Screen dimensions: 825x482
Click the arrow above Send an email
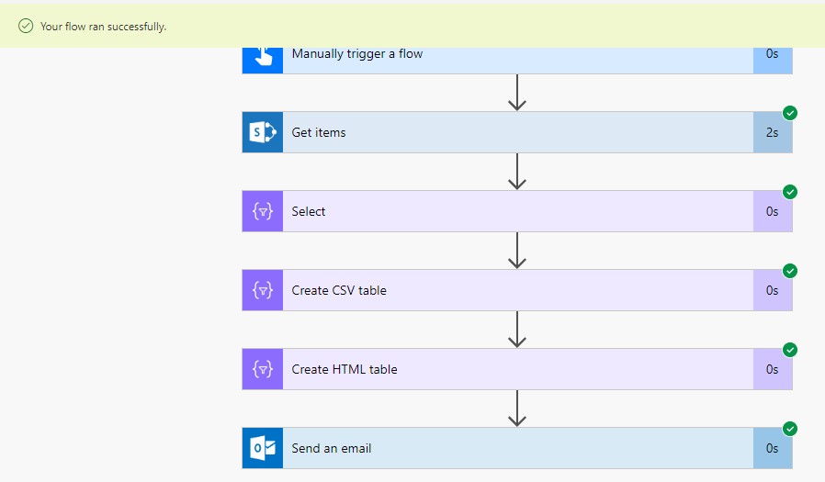pyautogui.click(x=517, y=408)
